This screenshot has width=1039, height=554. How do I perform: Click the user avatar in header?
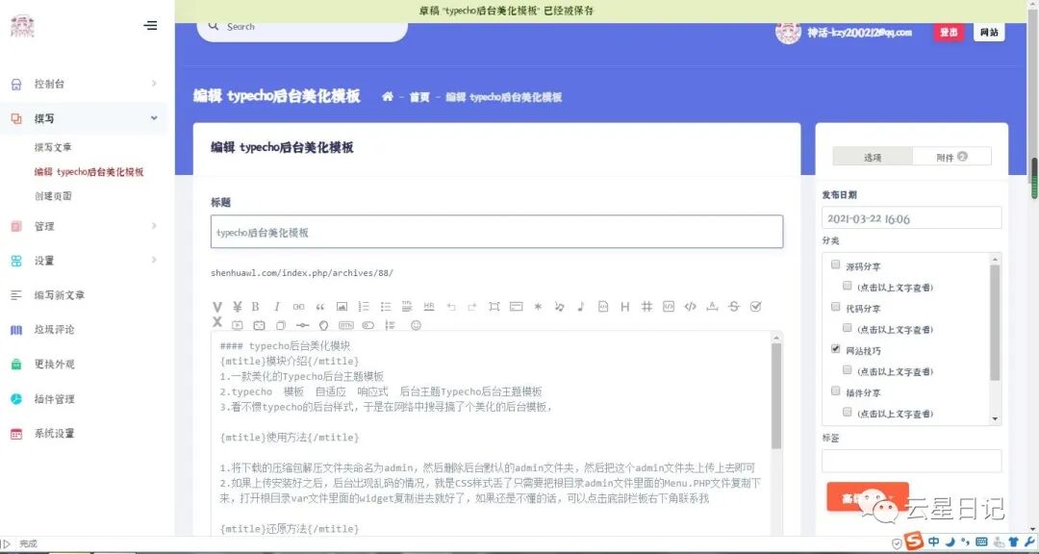788,31
